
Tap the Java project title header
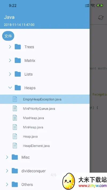coord(9,17)
